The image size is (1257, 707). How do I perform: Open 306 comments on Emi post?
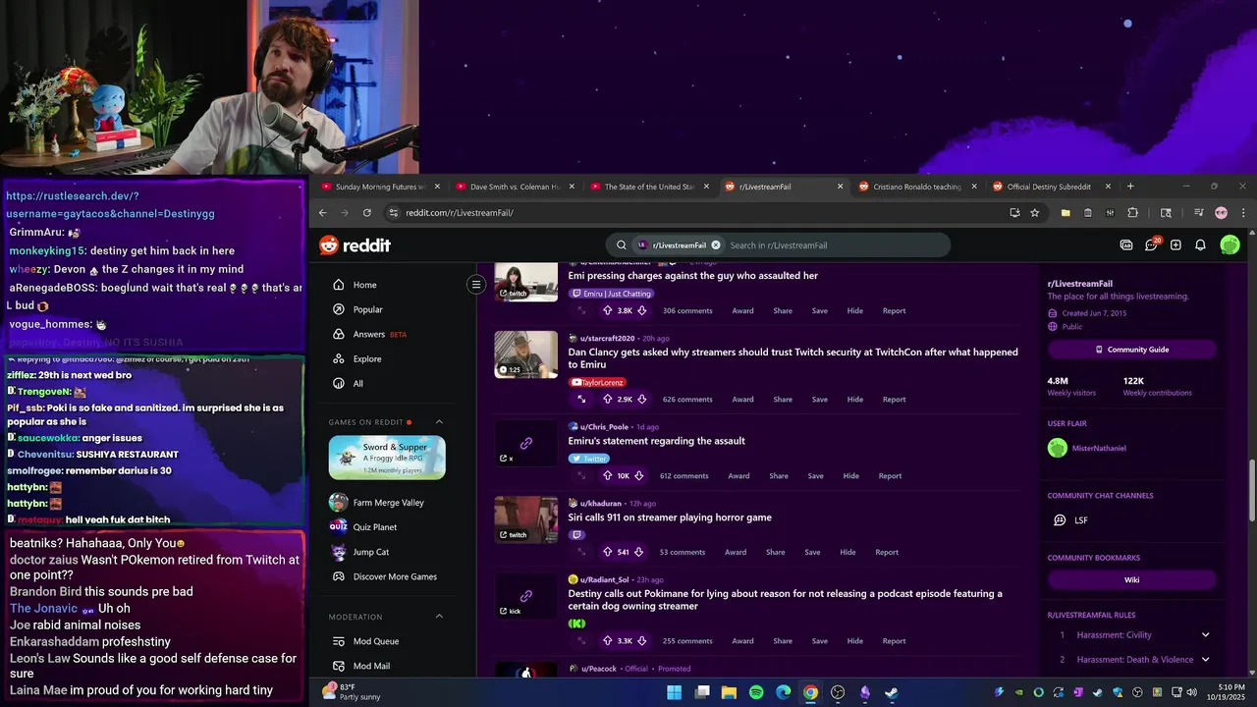pos(687,310)
